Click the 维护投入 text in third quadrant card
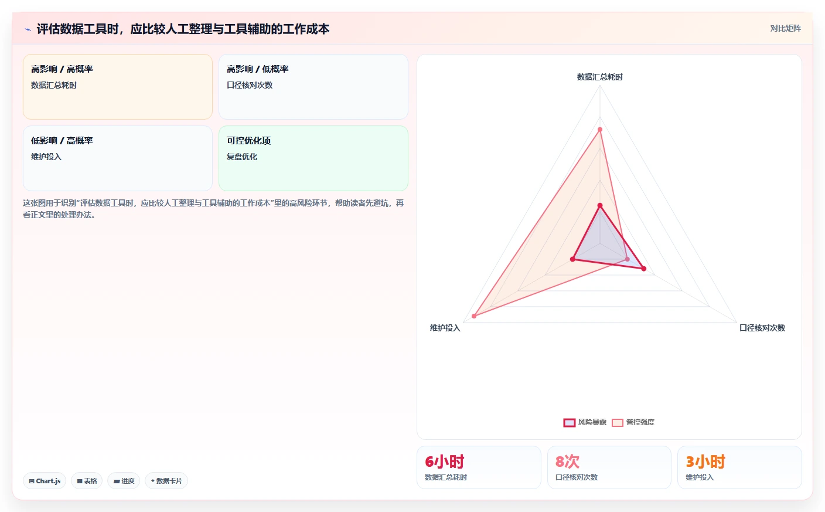 click(46, 157)
